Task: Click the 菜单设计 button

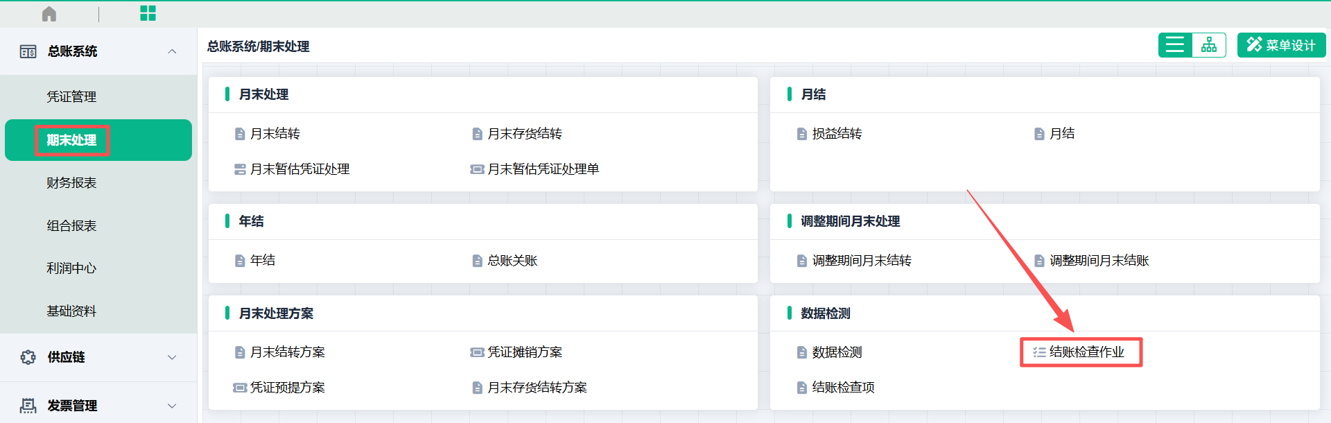Action: coord(1281,45)
